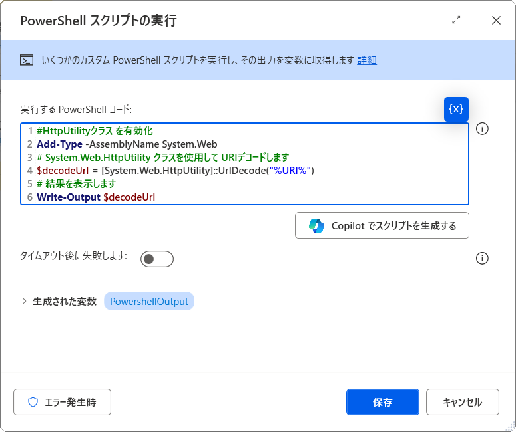The height and width of the screenshot is (432, 516).
Task: Click line 3 comment about URIデコード
Action: coord(163,158)
